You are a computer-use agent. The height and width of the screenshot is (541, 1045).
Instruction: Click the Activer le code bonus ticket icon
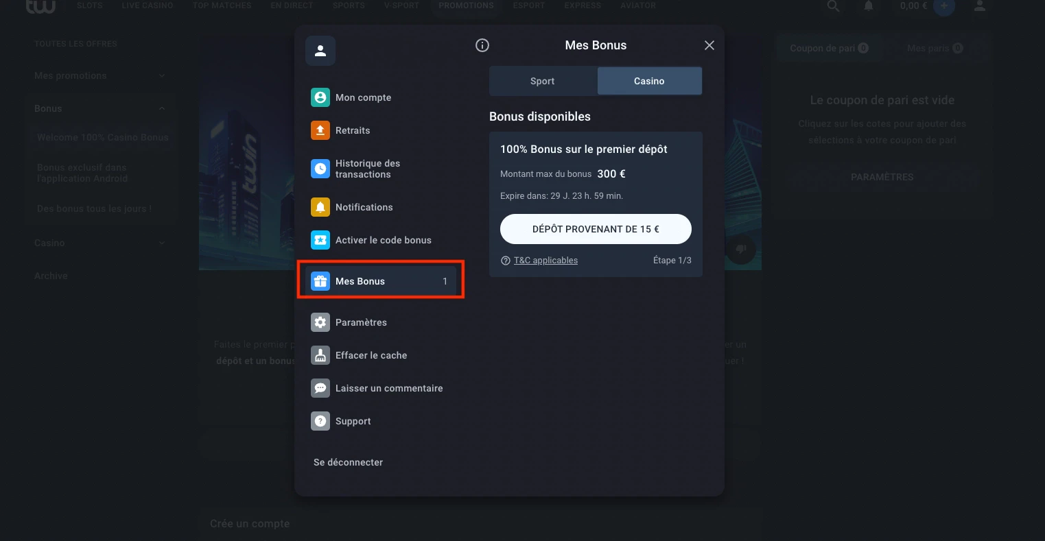(320, 240)
